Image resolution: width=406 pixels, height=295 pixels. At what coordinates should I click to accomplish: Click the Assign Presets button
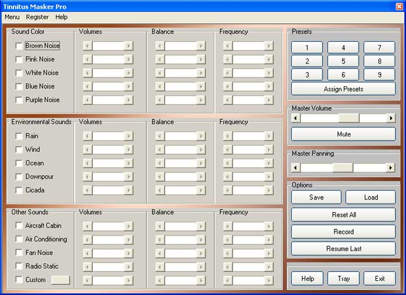pos(343,89)
